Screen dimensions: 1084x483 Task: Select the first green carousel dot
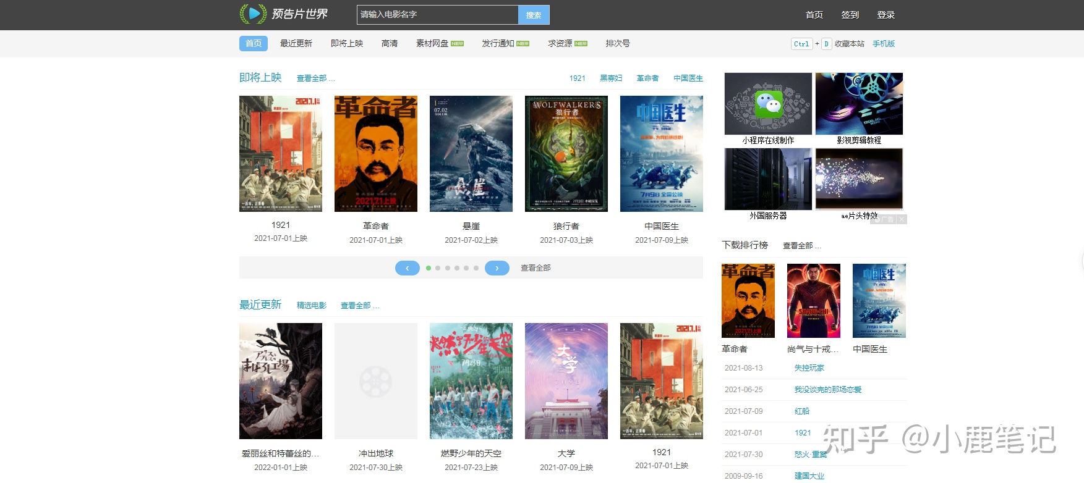429,268
